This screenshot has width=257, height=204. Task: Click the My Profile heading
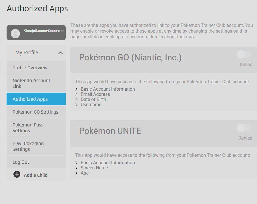click(x=27, y=52)
